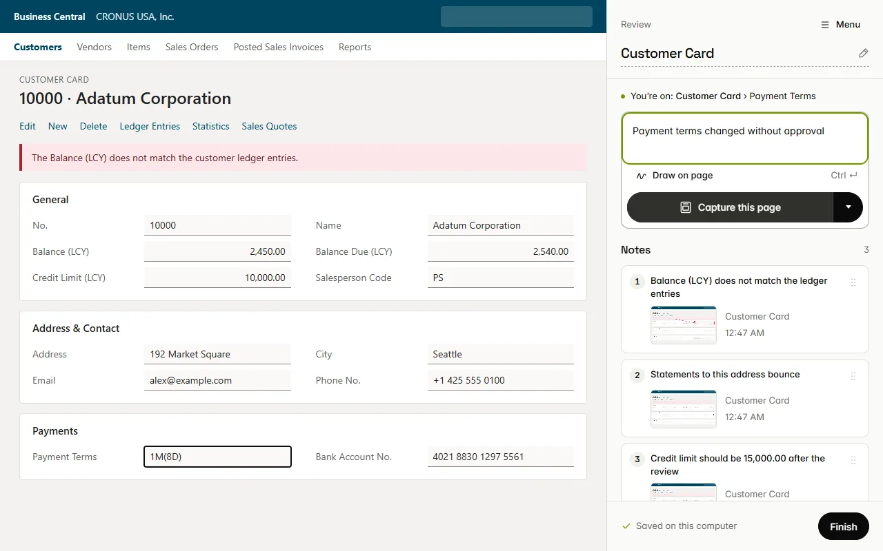This screenshot has width=883, height=551.
Task: Click the Name field Adatum Corporation
Action: tap(501, 225)
